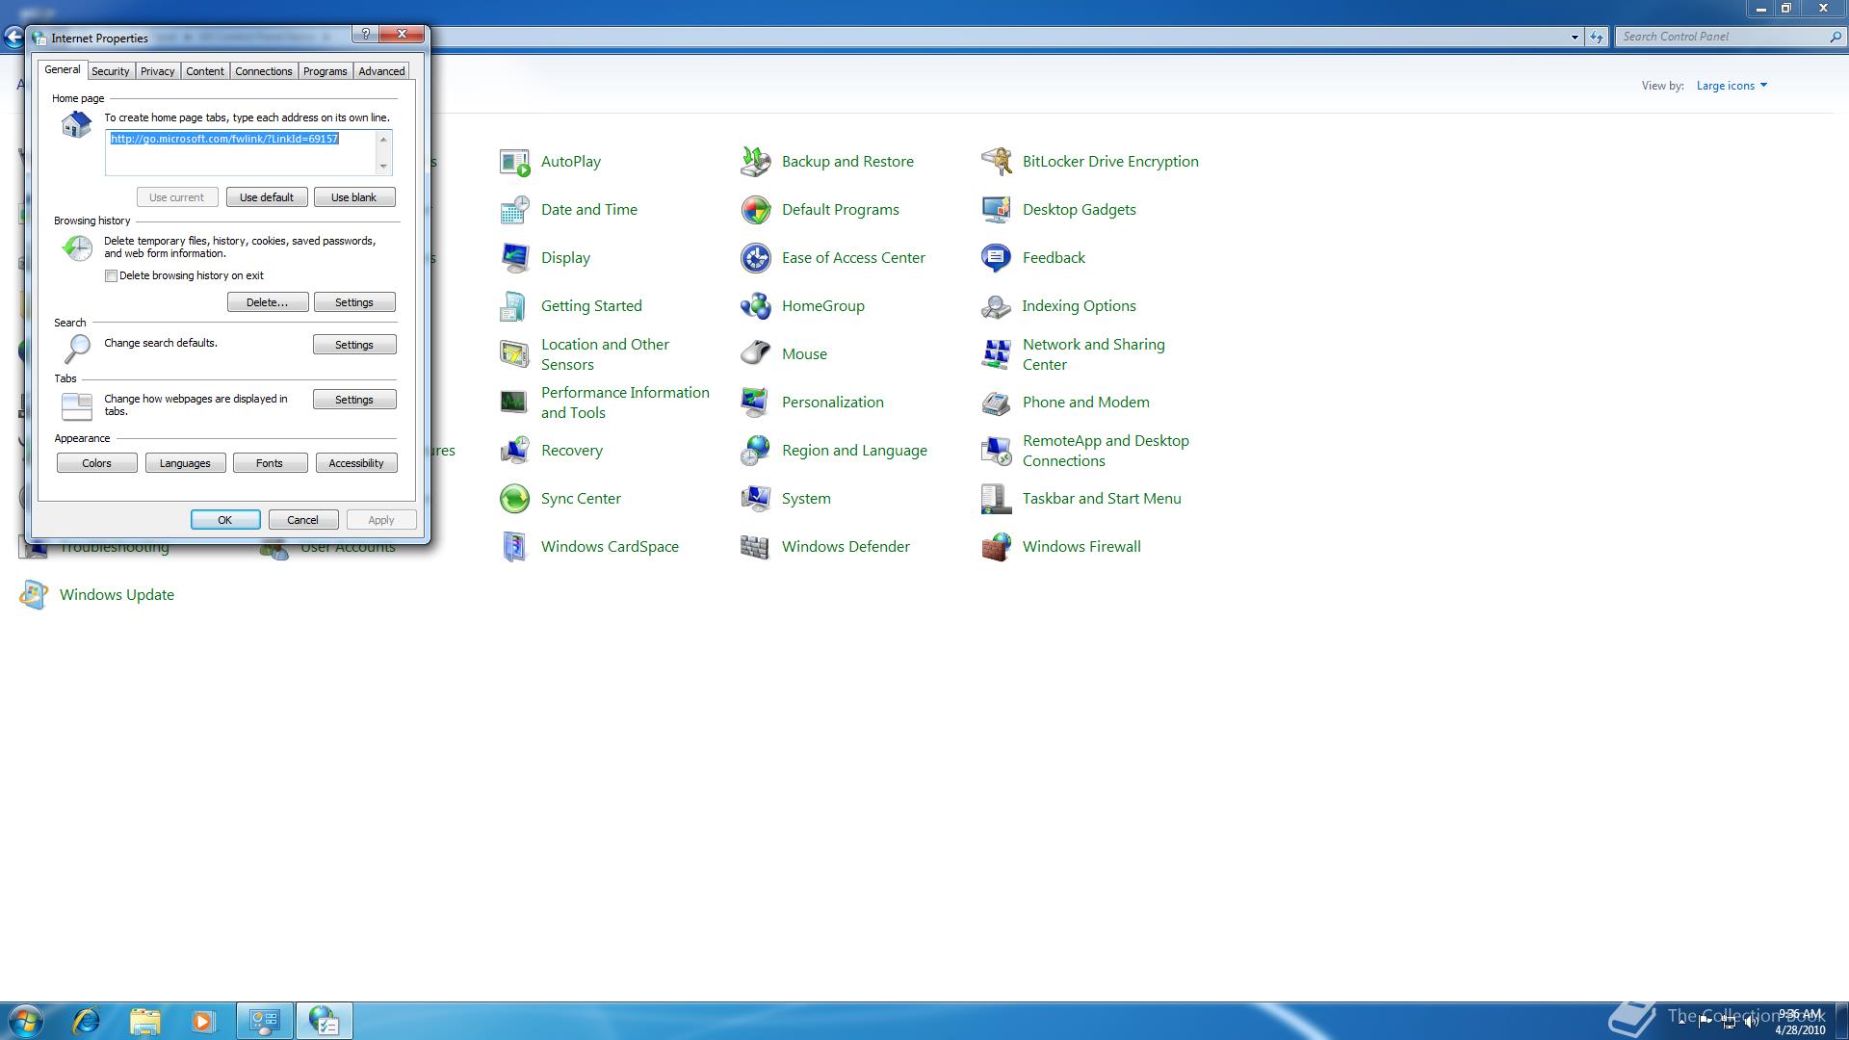Open Colors appearance button
Image resolution: width=1849 pixels, height=1040 pixels.
coord(97,463)
